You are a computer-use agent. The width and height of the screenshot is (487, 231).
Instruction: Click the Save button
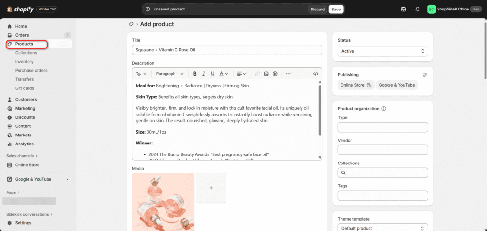point(336,10)
